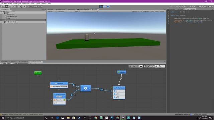The height and width of the screenshot is (120, 214).
Task: Adjust the Game view Scale slider
Action: pos(88,11)
